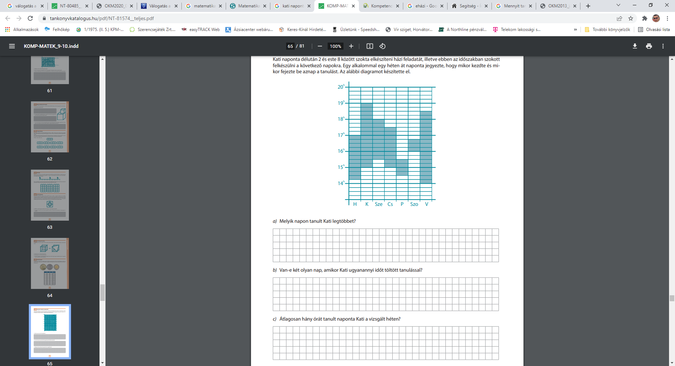Image resolution: width=675 pixels, height=366 pixels.
Task: Bookmark this page with the star icon
Action: coord(630,18)
